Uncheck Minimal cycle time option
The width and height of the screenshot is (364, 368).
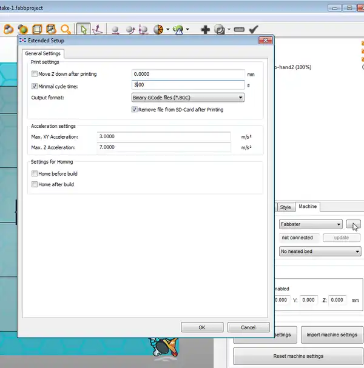click(35, 86)
